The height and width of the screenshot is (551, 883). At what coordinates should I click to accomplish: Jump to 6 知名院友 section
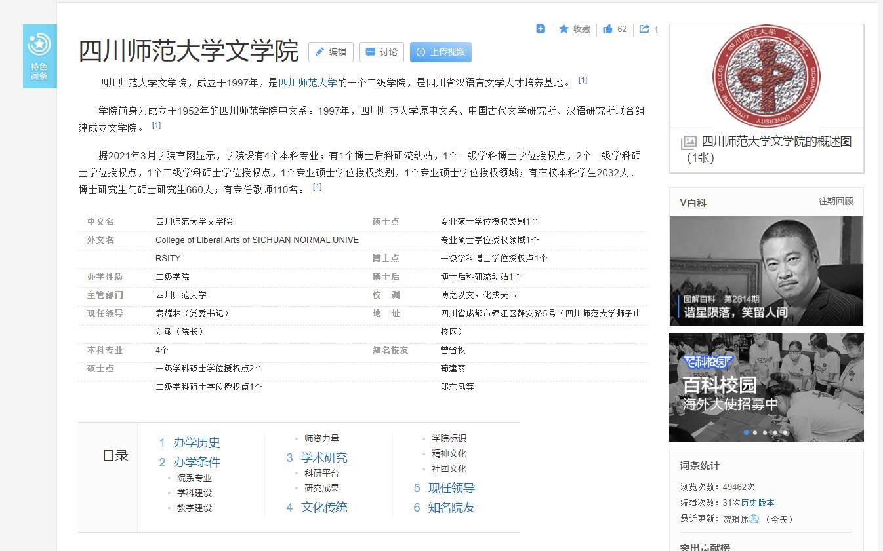point(444,508)
